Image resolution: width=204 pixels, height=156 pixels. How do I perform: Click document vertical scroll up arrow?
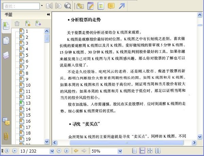(200, 15)
